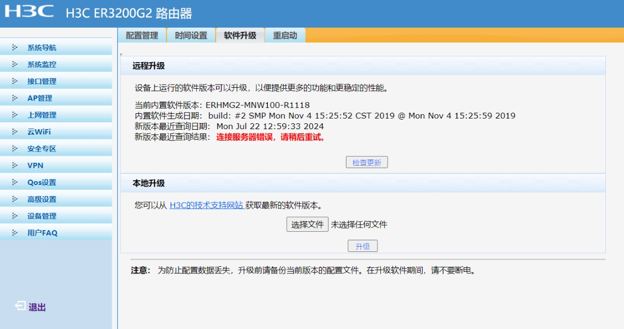Select the 软件升级 tab
Screen dimensions: 624x329
[x=240, y=36]
